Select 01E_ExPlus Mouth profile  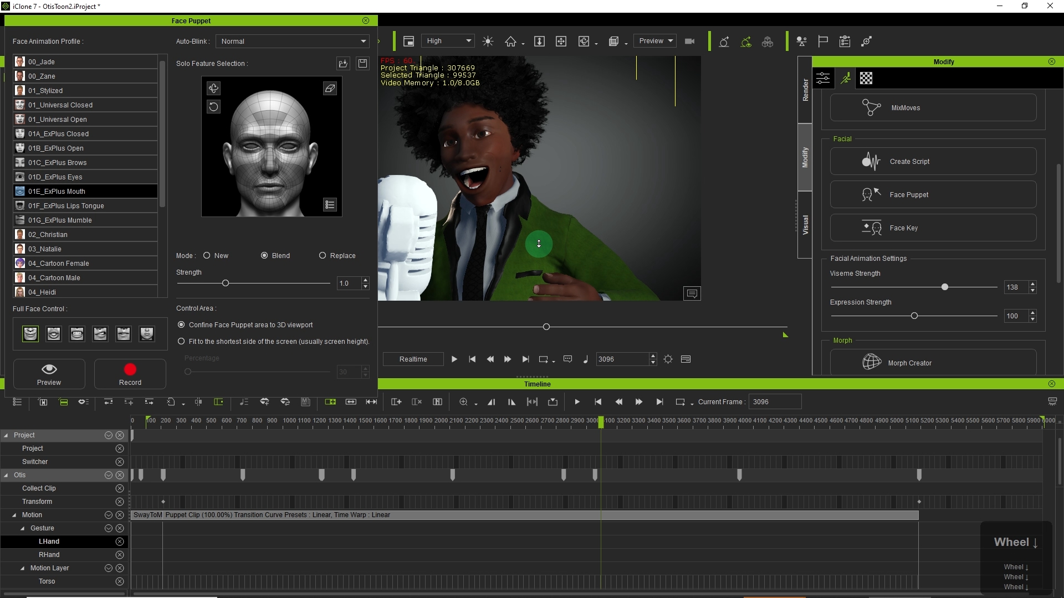[x=85, y=191]
